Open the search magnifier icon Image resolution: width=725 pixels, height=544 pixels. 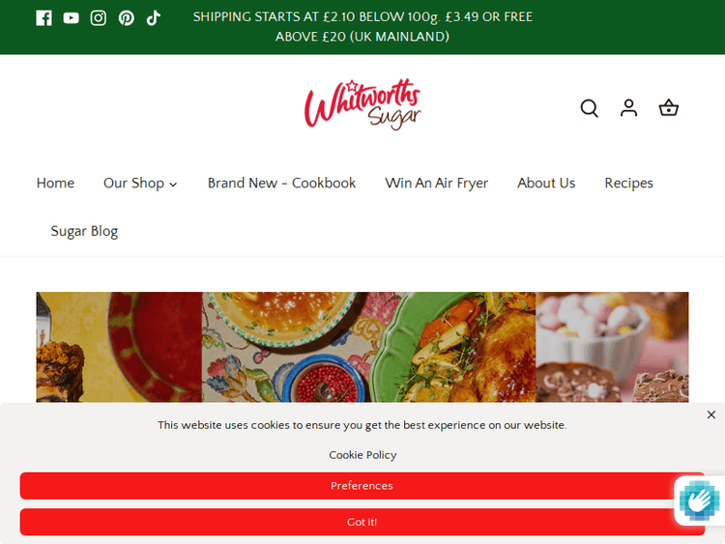(x=590, y=108)
